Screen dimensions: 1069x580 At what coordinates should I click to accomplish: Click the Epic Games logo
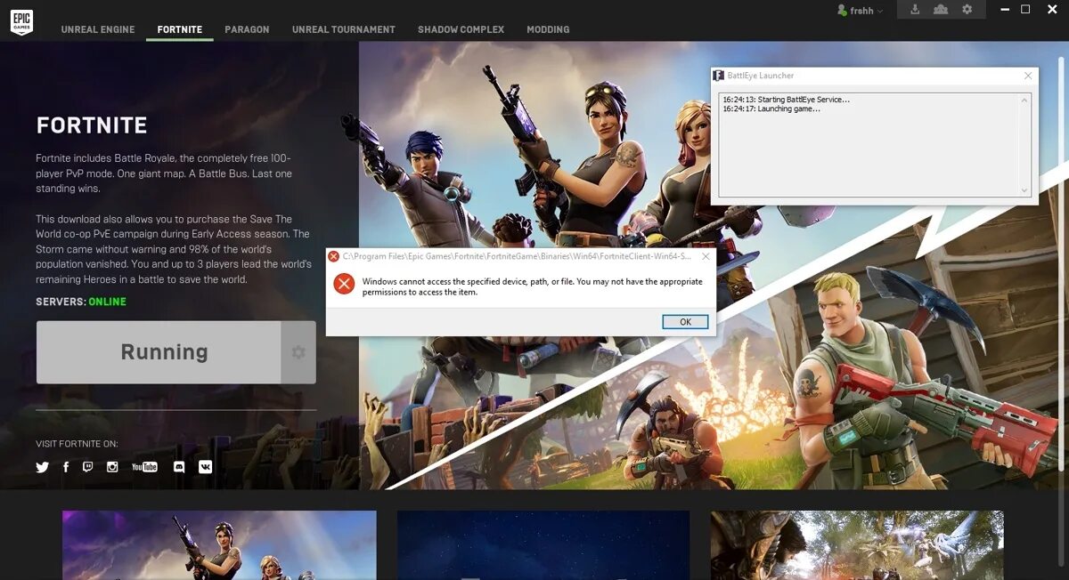(x=20, y=23)
